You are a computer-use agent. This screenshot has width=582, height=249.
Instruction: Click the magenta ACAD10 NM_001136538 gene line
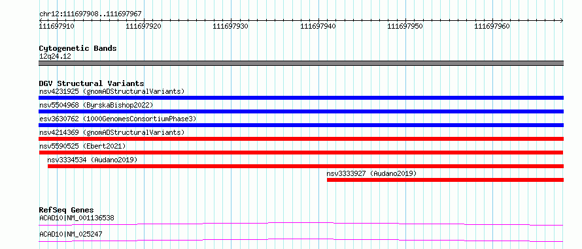coord(301,224)
